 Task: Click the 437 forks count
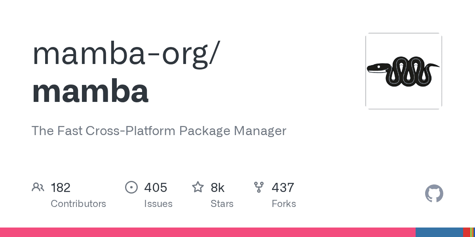(x=283, y=188)
